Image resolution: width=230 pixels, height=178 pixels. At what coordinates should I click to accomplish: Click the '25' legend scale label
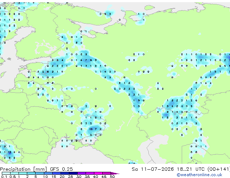pos(70,177)
